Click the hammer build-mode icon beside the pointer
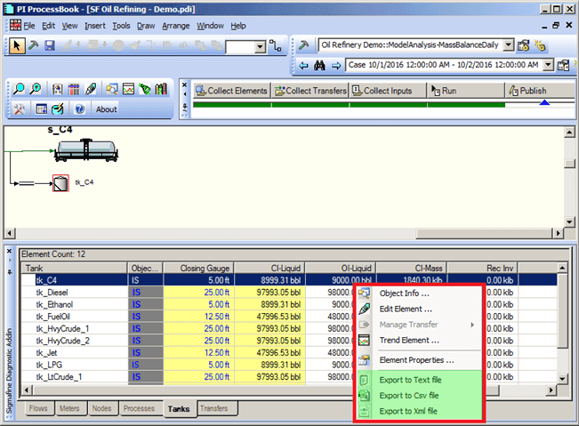The width and height of the screenshot is (579, 426). (x=34, y=45)
